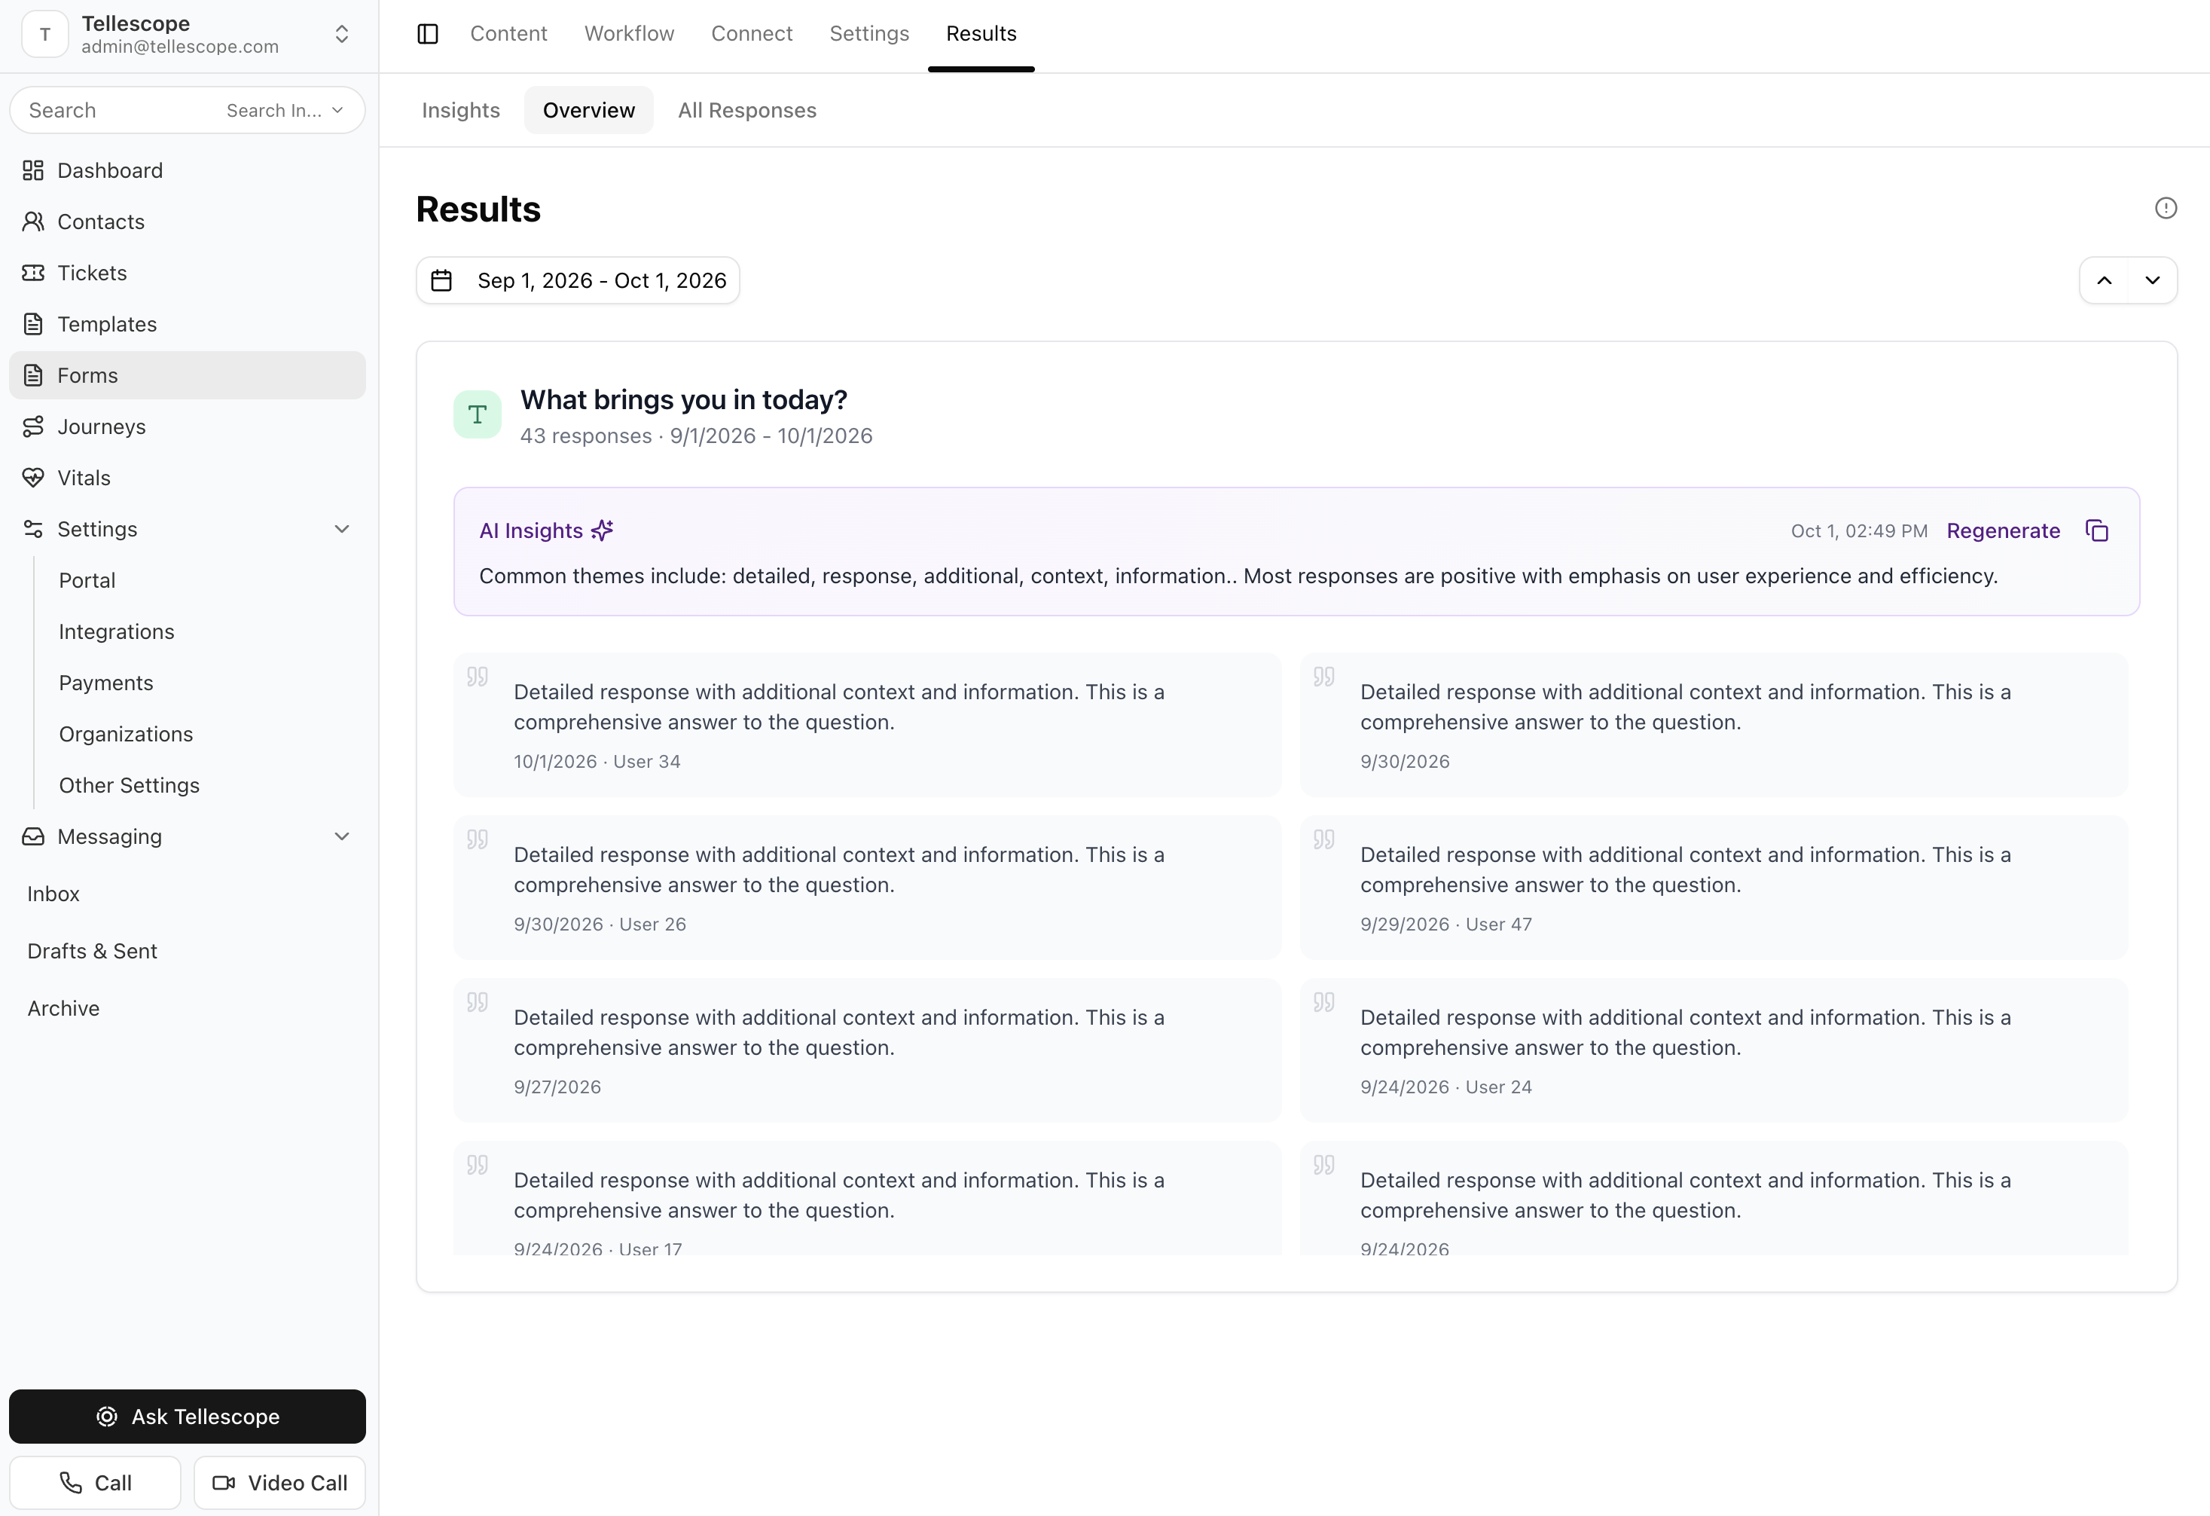Open the Search In dropdown
2210x1516 pixels.
(x=284, y=110)
